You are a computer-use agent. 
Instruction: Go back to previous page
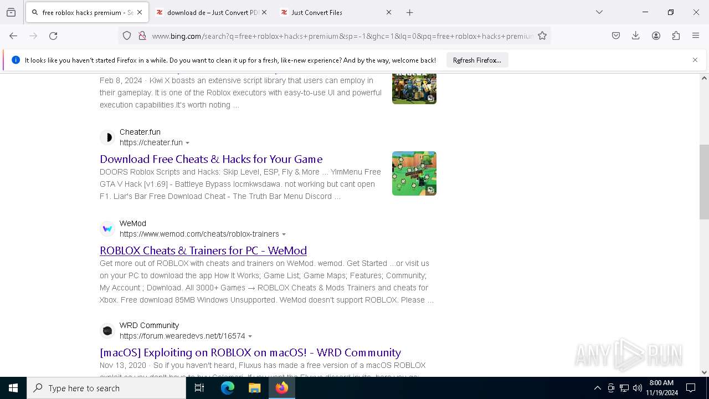pos(13,36)
